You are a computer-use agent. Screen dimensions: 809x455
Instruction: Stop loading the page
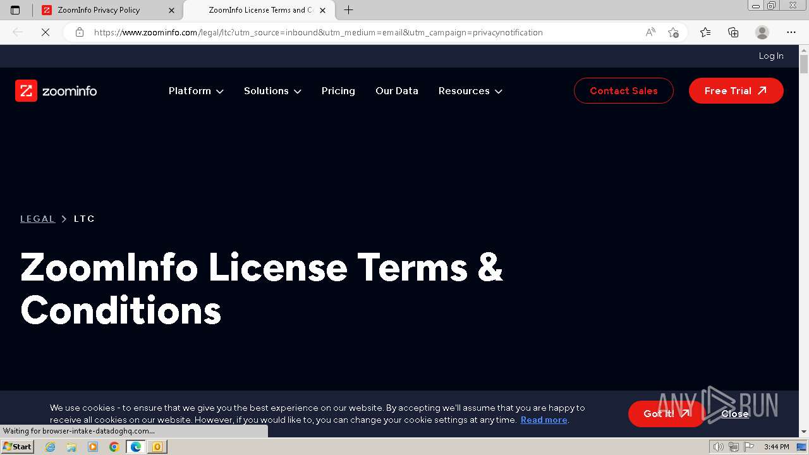pyautogui.click(x=46, y=32)
